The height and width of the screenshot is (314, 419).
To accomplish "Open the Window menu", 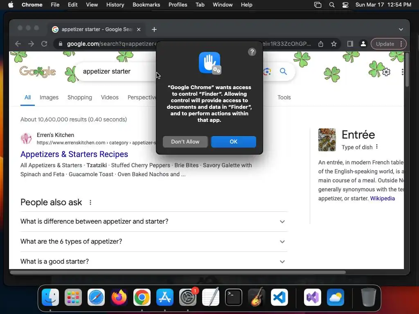I will point(223,5).
